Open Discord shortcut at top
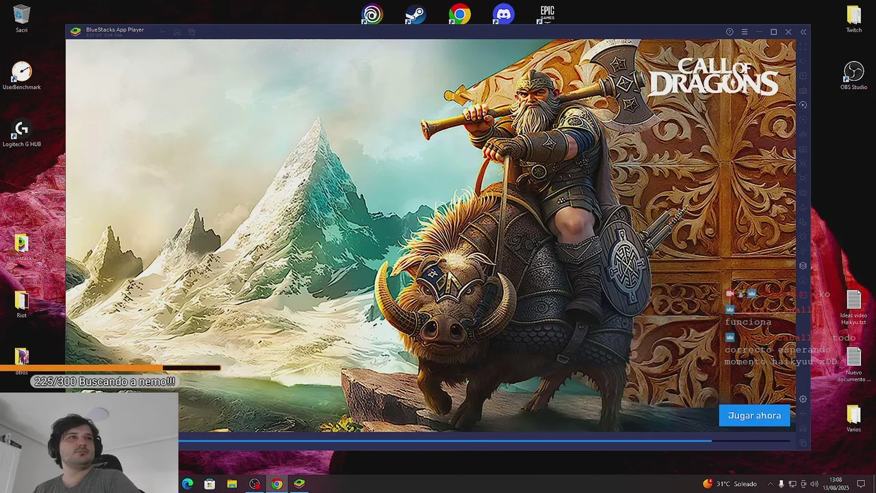This screenshot has height=493, width=876. pos(503,14)
